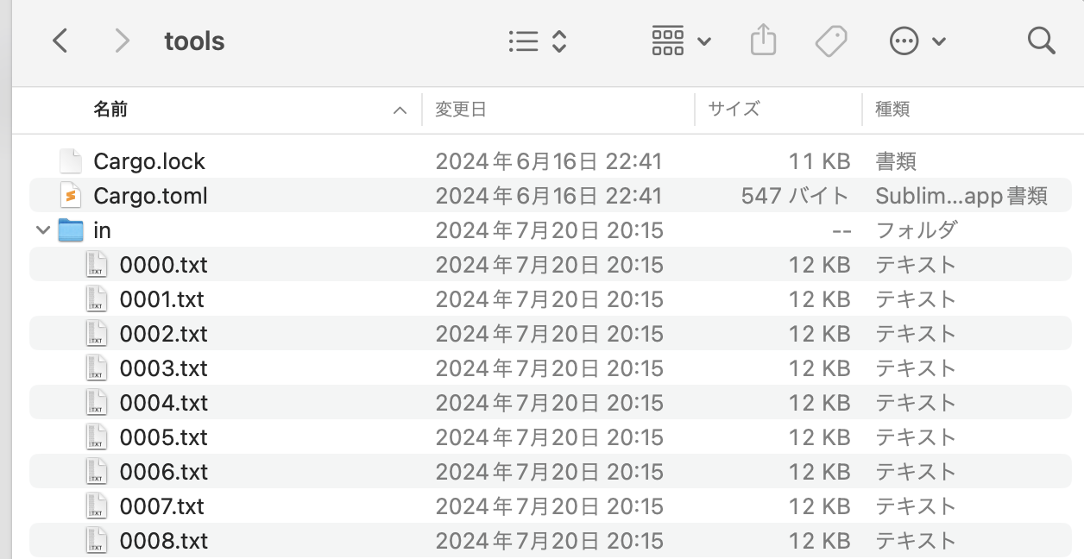Viewport: 1084px width, 559px height.
Task: Click the list view icon in the toolbar
Action: click(523, 41)
